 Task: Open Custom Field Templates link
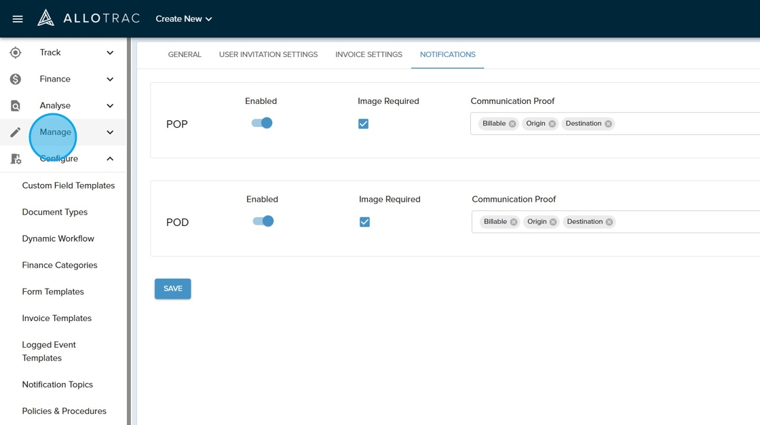(69, 185)
